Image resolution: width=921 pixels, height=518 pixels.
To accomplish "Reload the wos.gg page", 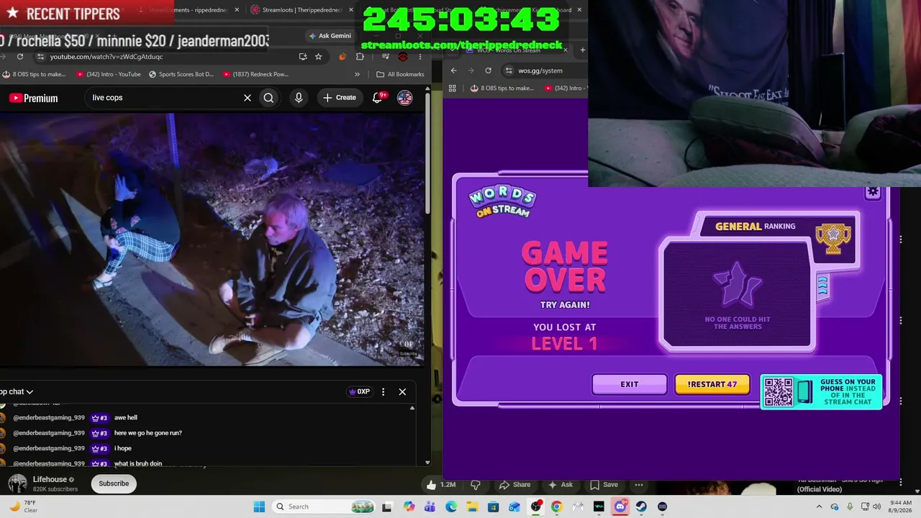I will pos(489,71).
